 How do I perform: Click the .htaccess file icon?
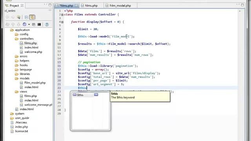(x=12, y=123)
